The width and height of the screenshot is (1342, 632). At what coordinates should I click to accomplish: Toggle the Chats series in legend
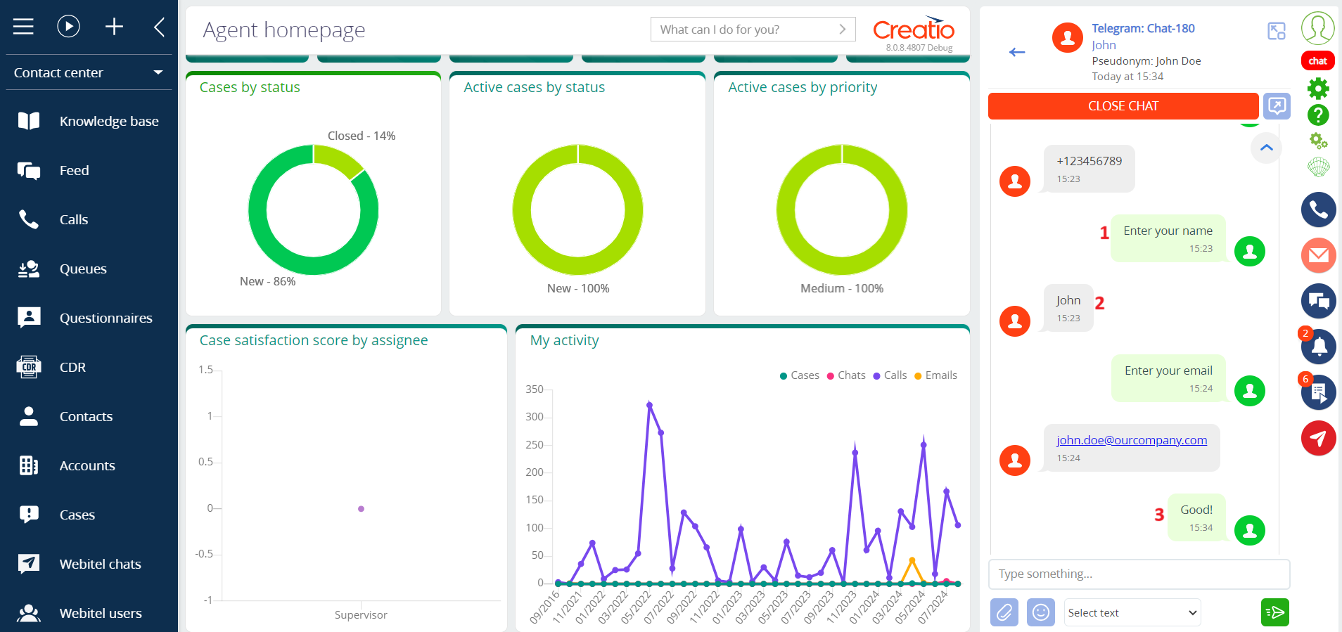(x=846, y=375)
